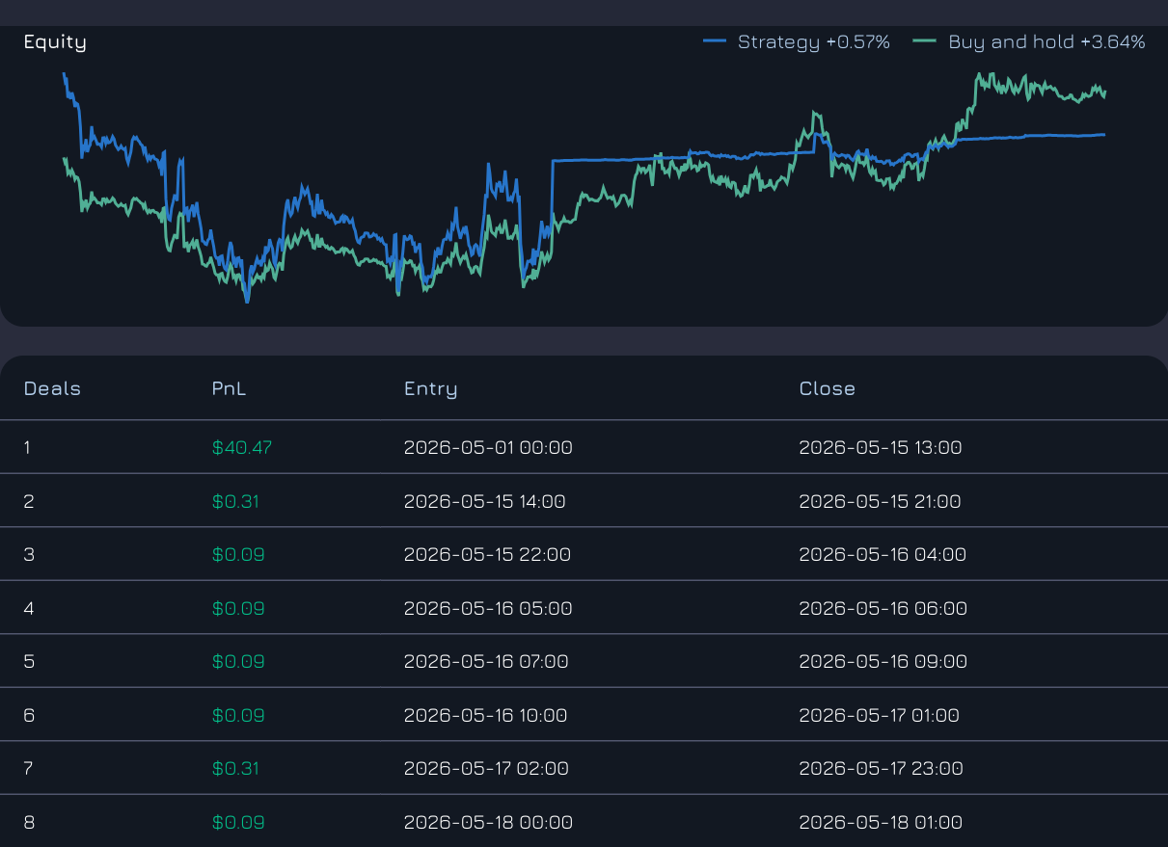Select close time 2026-05-16 04:00

tap(883, 554)
